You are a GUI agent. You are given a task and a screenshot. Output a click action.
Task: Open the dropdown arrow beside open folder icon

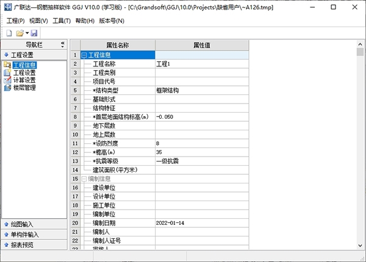pyautogui.click(x=27, y=33)
